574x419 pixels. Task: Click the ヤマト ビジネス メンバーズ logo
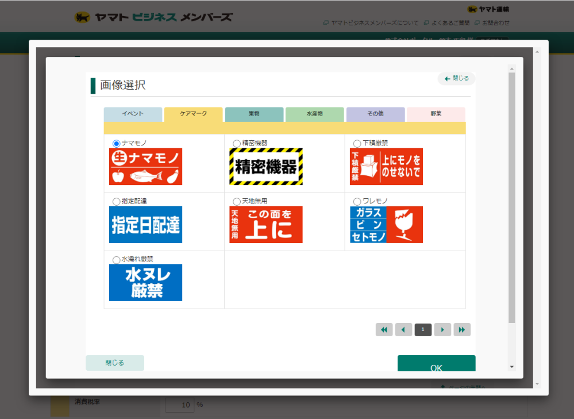click(x=153, y=17)
